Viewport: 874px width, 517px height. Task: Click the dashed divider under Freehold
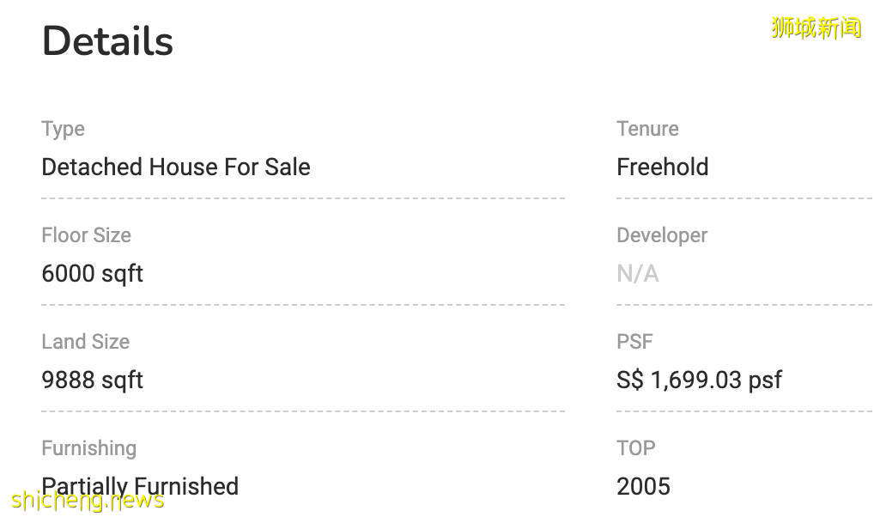[x=744, y=198]
